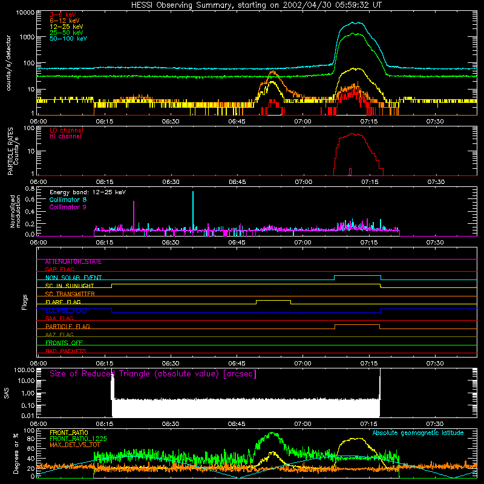Select the Collimator 8 legend label
484x484 pixels.
point(68,200)
